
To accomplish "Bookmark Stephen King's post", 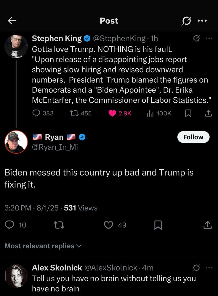I will click(x=188, y=113).
